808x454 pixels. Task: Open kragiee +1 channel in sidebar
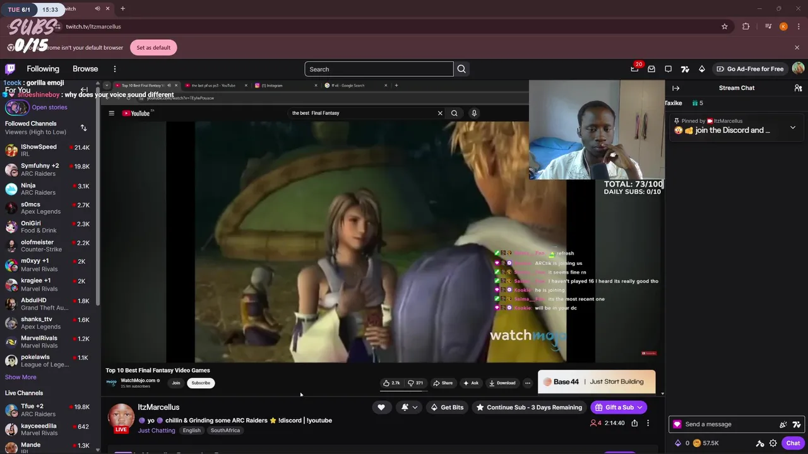(48, 284)
